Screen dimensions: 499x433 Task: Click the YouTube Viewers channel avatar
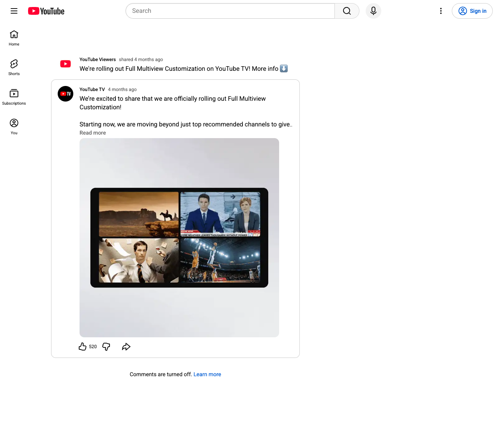[65, 64]
